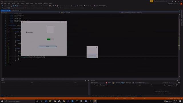The height and width of the screenshot is (103, 183).
Task: Sort Error List by Project column
Action: [x=139, y=85]
